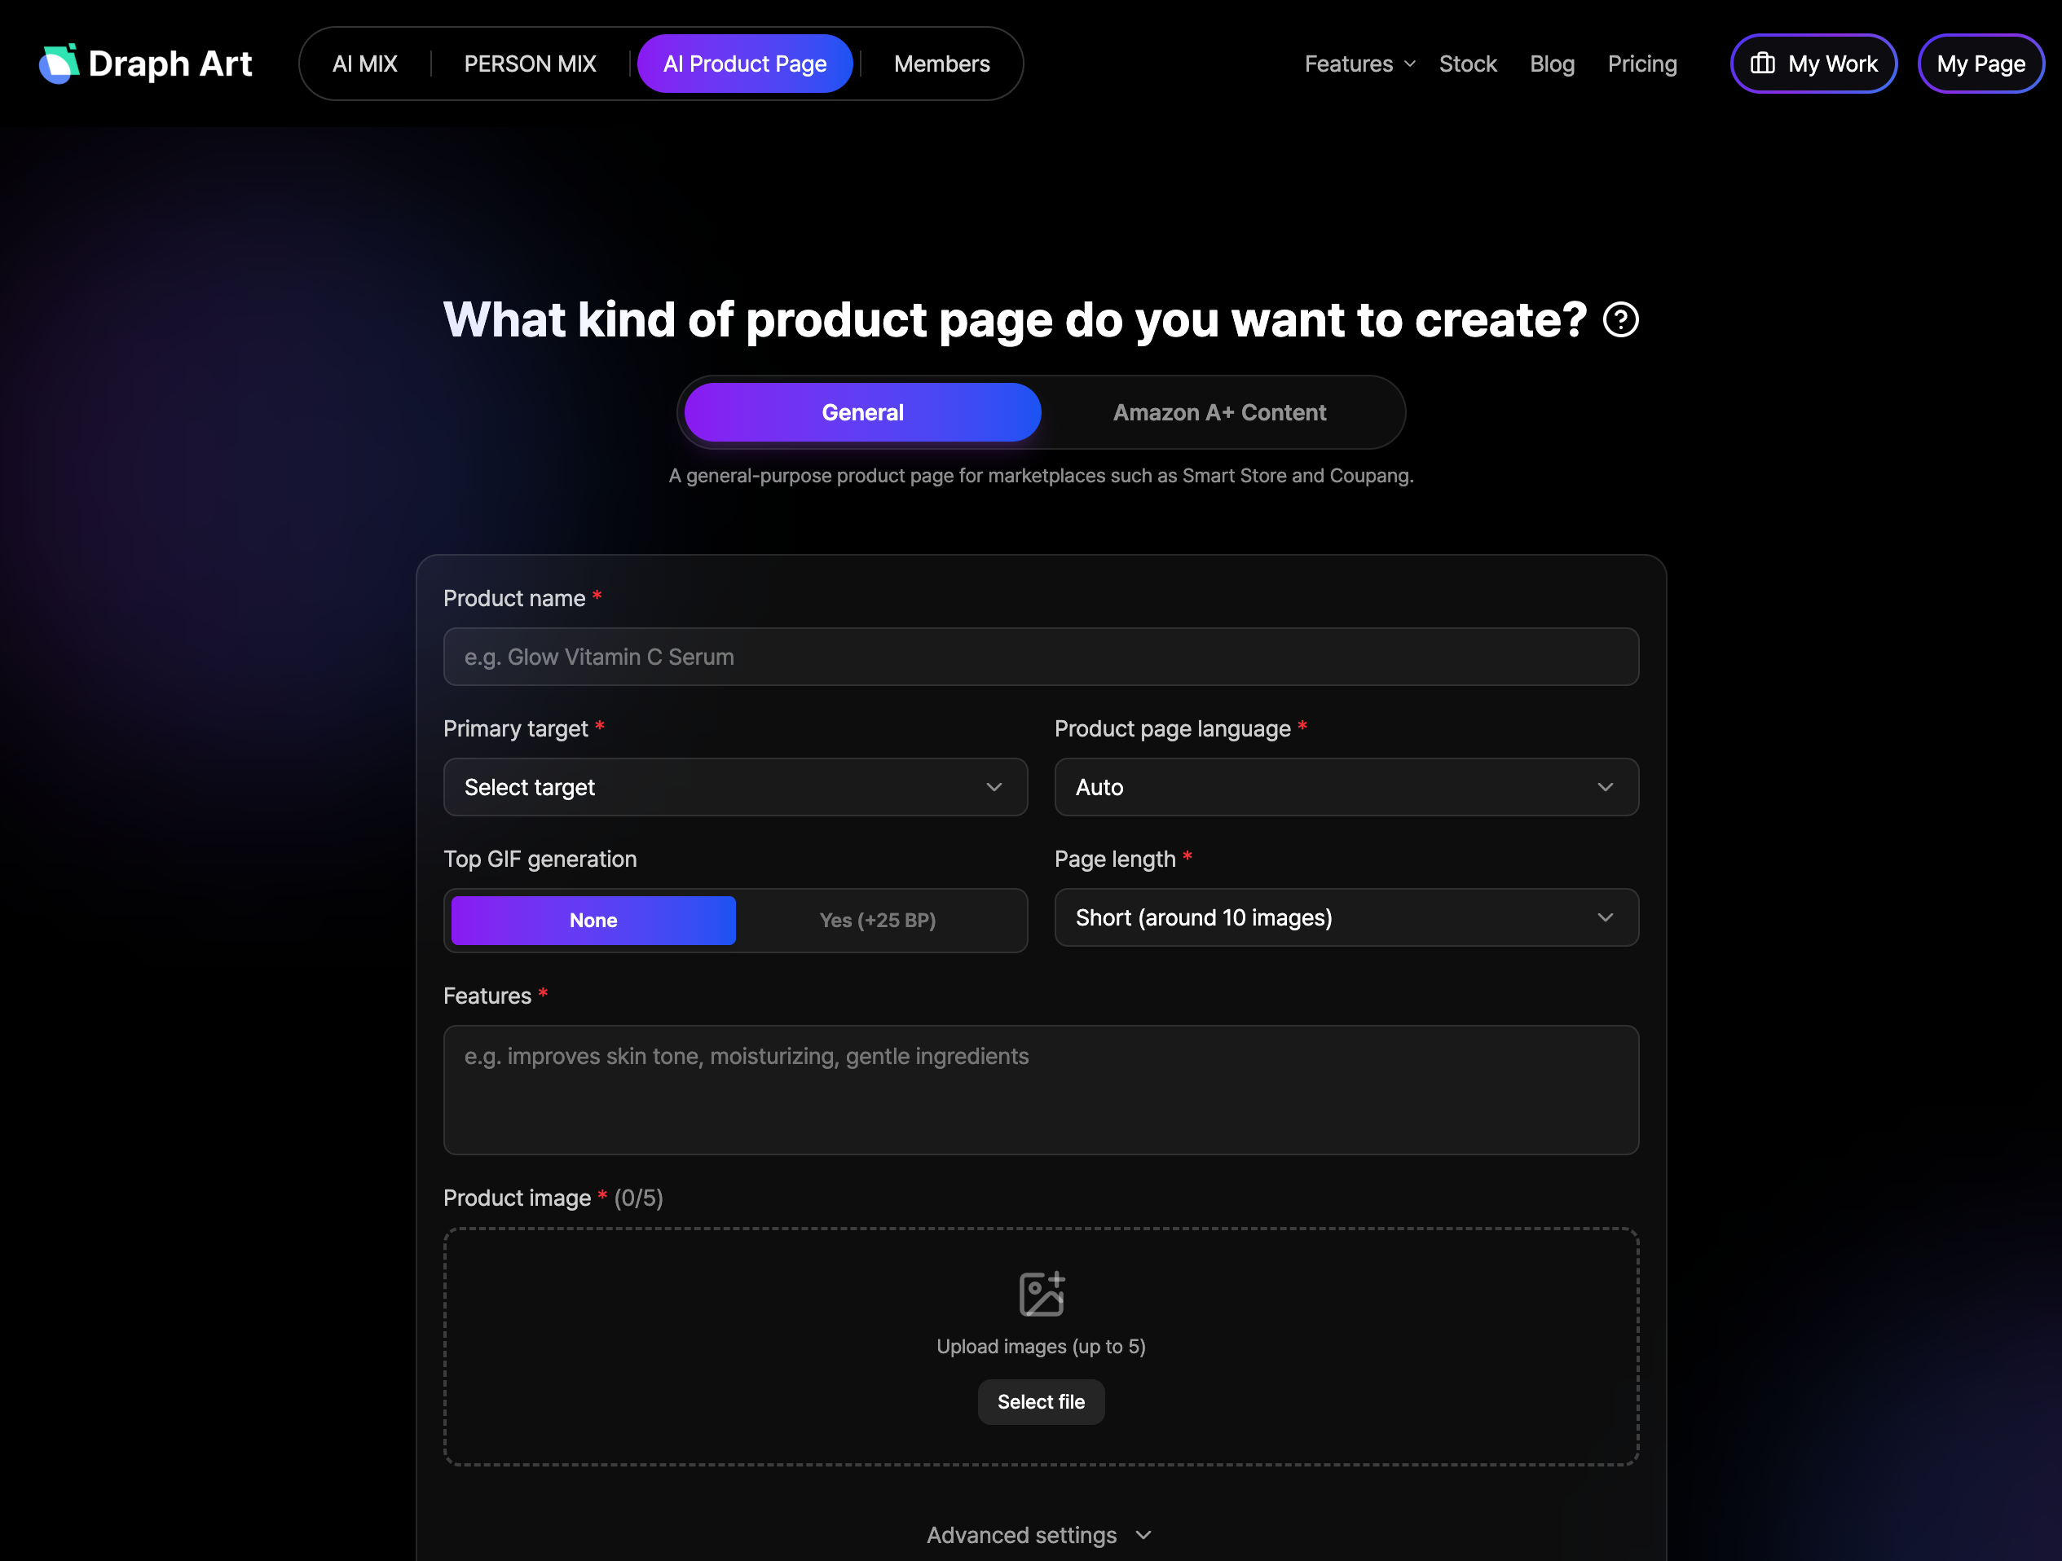Click the 'Page length' label
This screenshot has width=2062, height=1561.
coord(1115,860)
